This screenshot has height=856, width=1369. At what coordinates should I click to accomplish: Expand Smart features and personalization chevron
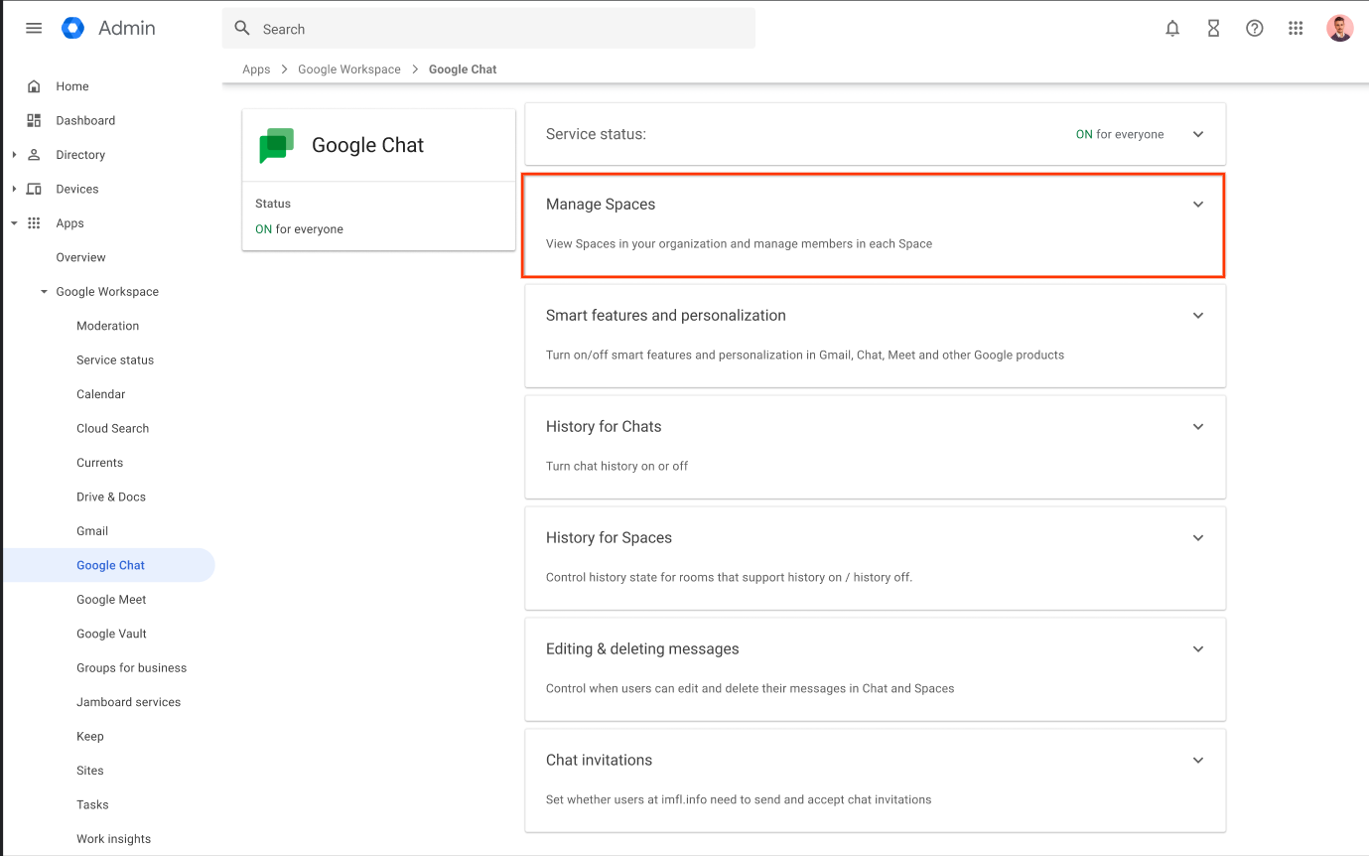1198,316
